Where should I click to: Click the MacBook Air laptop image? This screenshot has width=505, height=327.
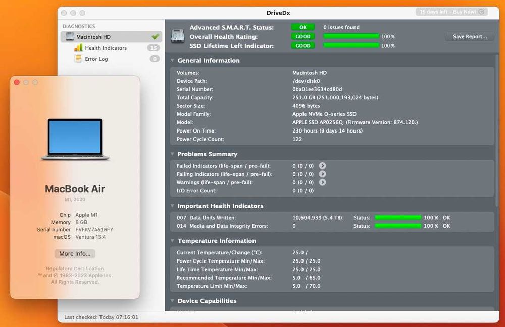[x=75, y=140]
